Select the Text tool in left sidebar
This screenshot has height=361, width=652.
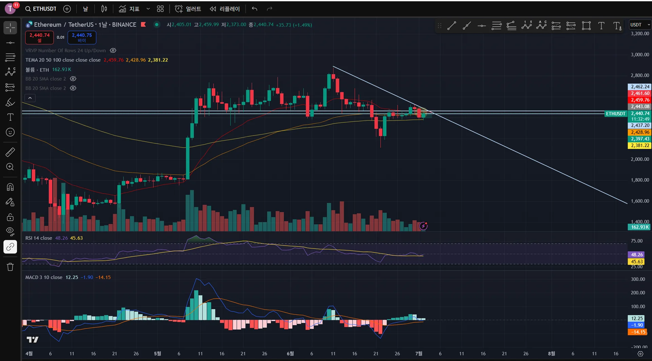point(10,117)
